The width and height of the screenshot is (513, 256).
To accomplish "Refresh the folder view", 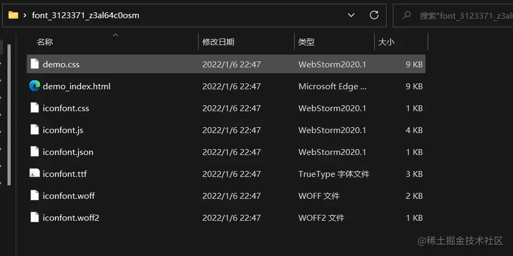I will [374, 15].
